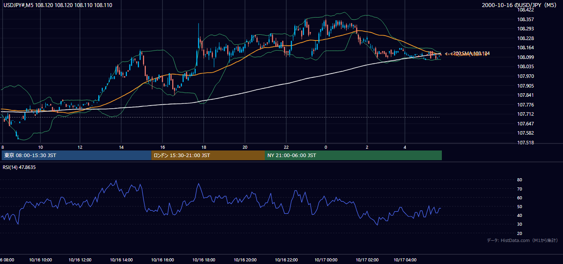Click hour label 22 under price chart
The height and width of the screenshot is (264, 563).
click(x=286, y=147)
